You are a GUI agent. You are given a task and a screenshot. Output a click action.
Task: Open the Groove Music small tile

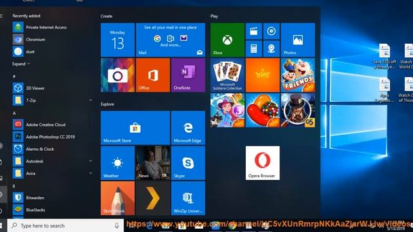pyautogui.click(x=271, y=32)
